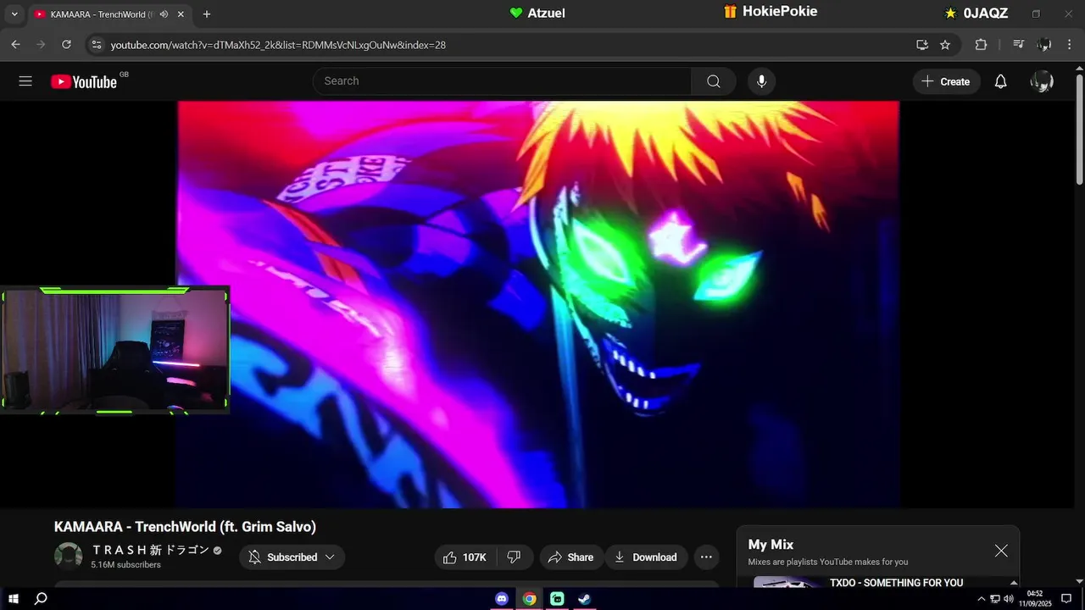The image size is (1085, 610).
Task: Reload the YouTube page
Action: click(x=66, y=45)
